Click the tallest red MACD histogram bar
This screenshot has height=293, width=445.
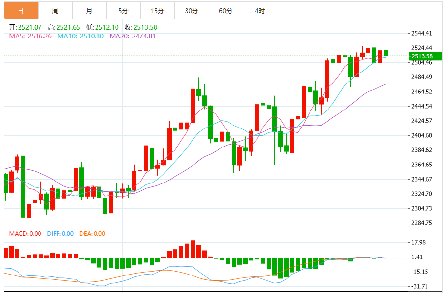click(193, 249)
